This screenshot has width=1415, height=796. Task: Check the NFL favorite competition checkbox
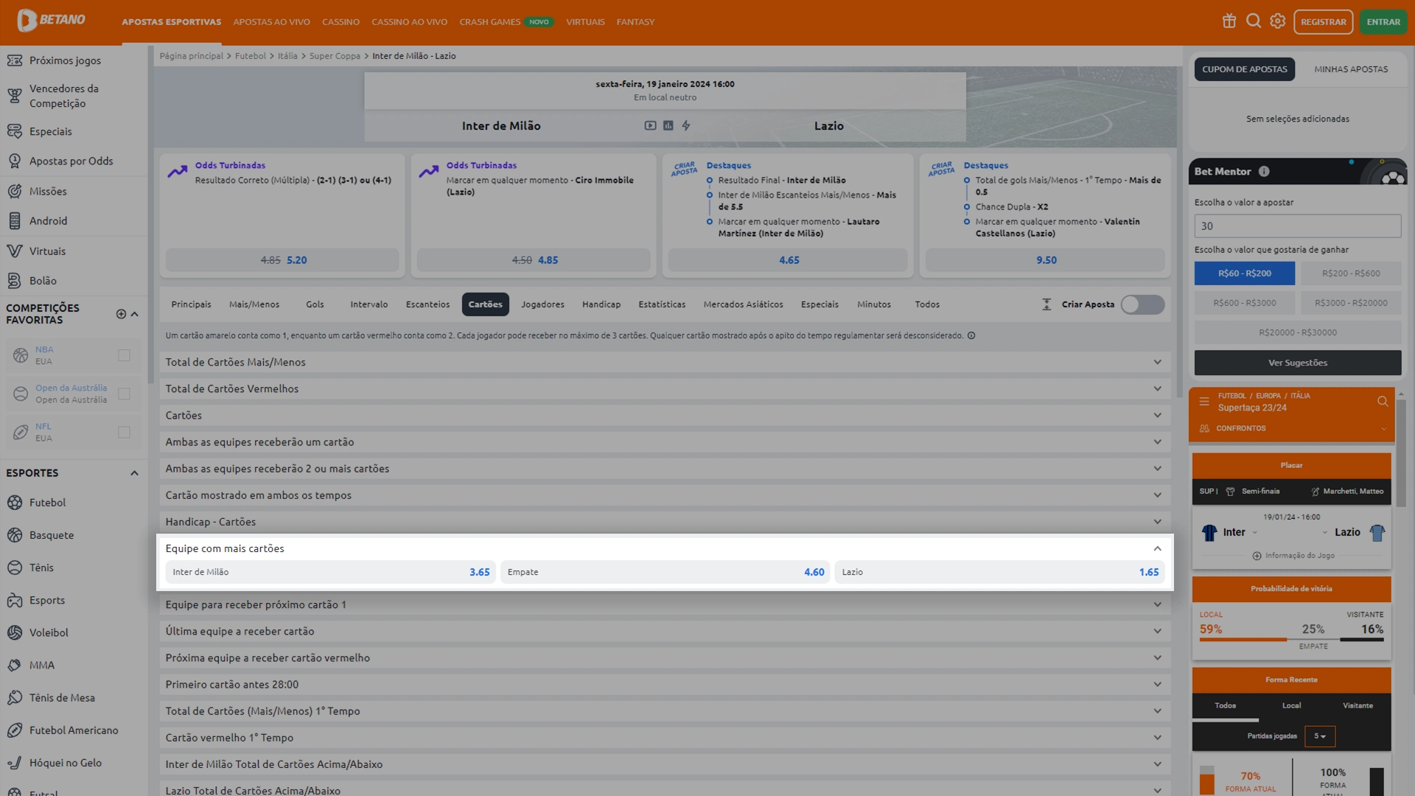[124, 432]
